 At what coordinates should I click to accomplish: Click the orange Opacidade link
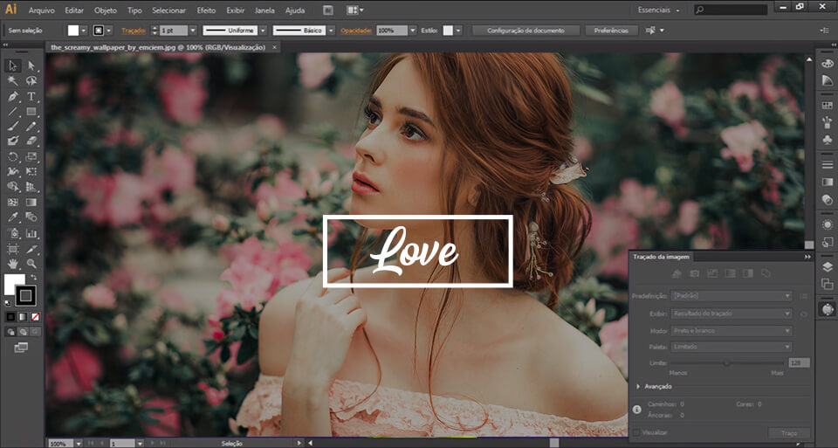[356, 31]
